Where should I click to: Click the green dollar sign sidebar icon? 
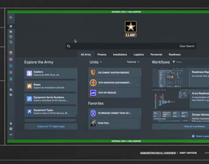(x=11, y=79)
